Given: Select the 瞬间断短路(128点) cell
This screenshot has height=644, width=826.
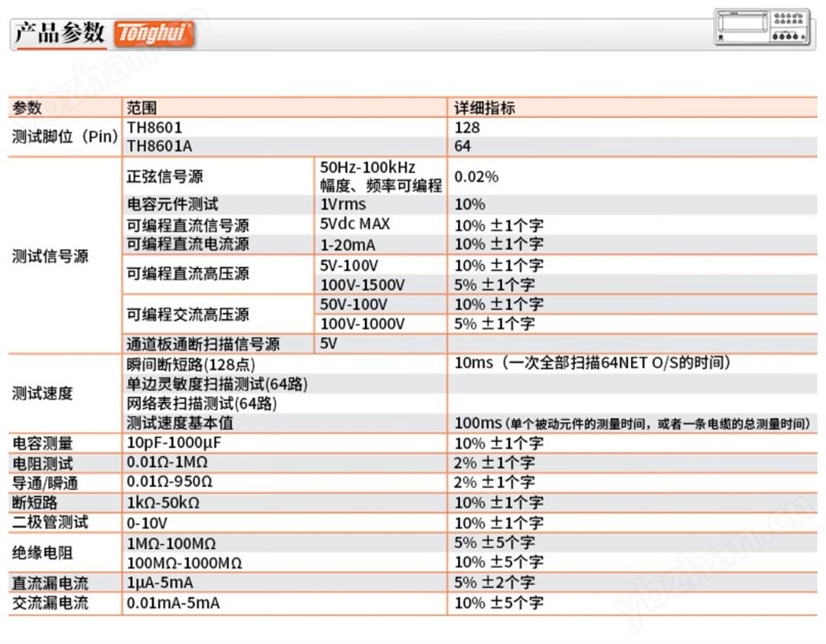Looking at the screenshot, I should [x=190, y=364].
